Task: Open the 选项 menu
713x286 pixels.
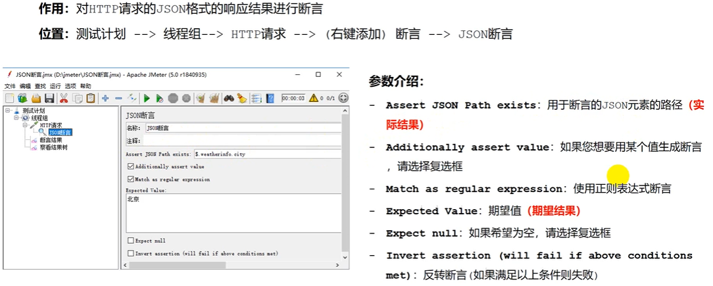Action: [70, 86]
